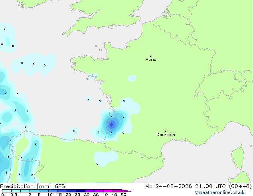Pick the legend swatch between 15 and 20
Viewport: 253px width, 196px height.
tap(62, 191)
